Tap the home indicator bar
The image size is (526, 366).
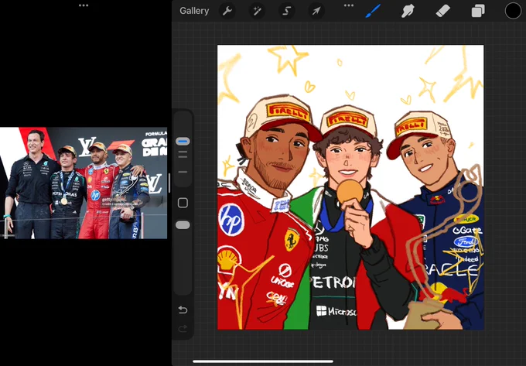tap(263, 361)
